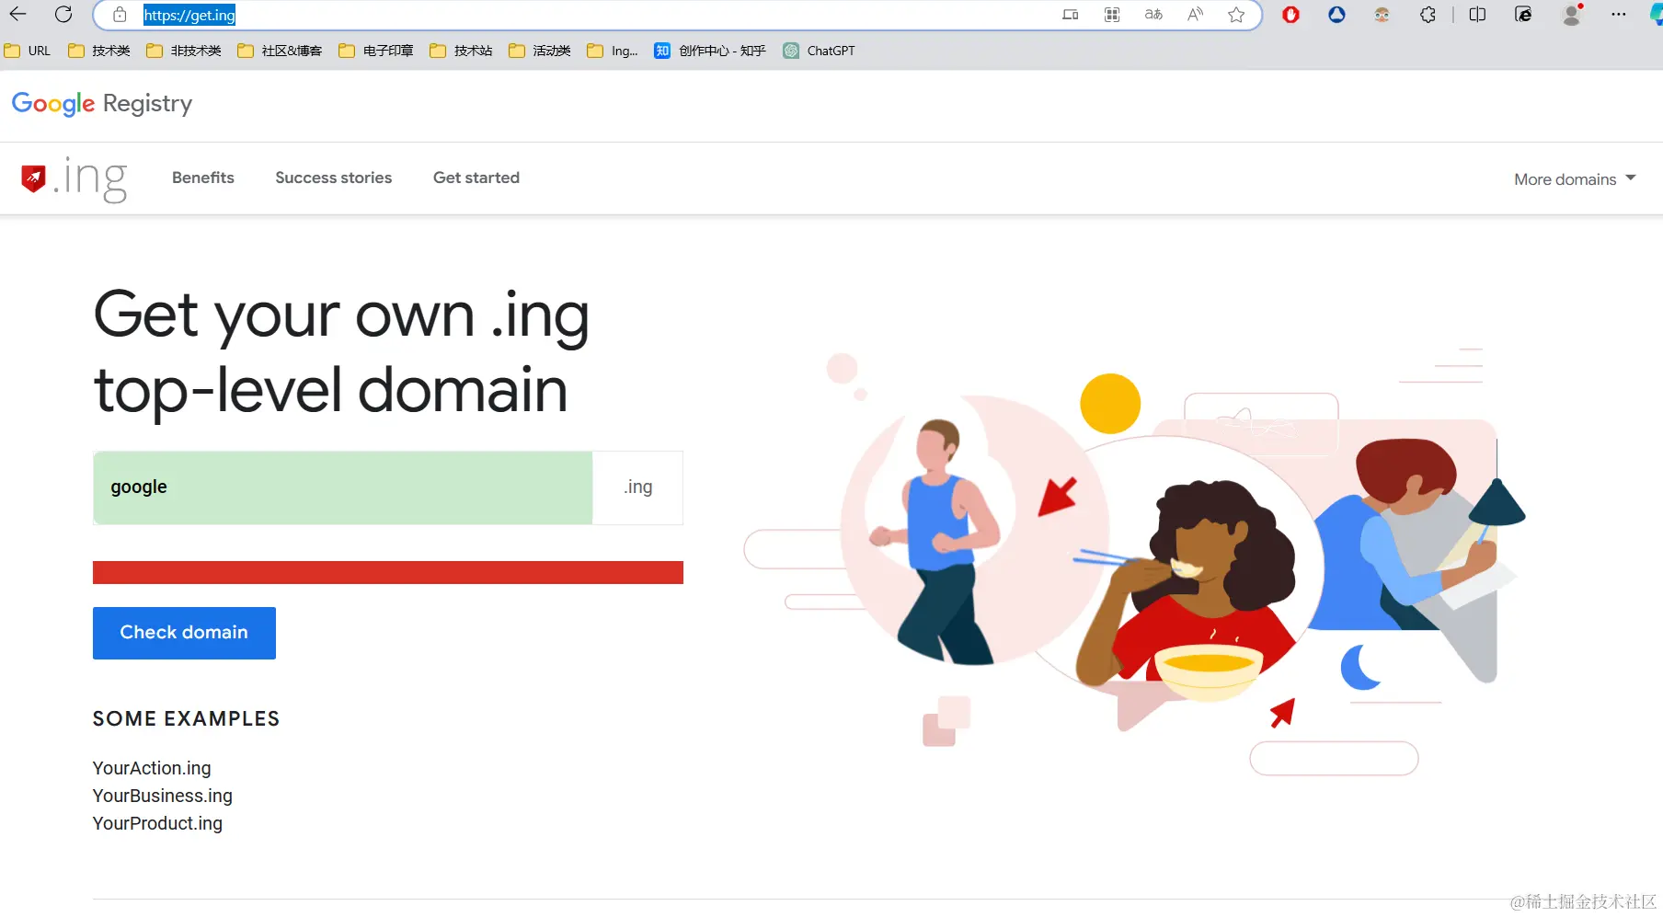Open the 技术站 bookmark folder

coord(461,51)
